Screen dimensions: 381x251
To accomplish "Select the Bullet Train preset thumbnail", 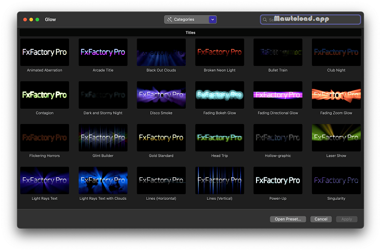I will click(278, 52).
